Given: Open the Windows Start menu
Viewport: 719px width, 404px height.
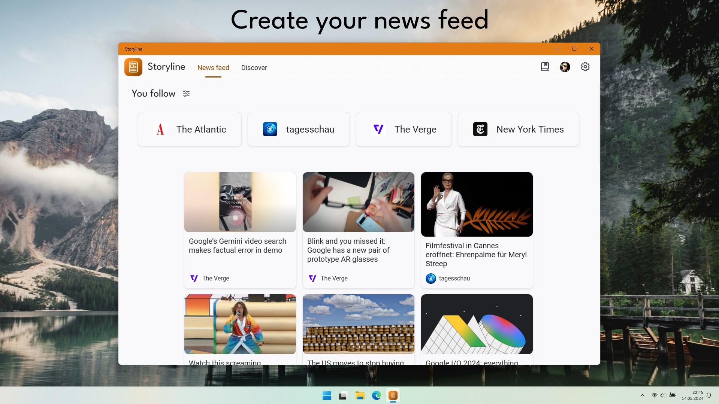Looking at the screenshot, I should coord(327,395).
